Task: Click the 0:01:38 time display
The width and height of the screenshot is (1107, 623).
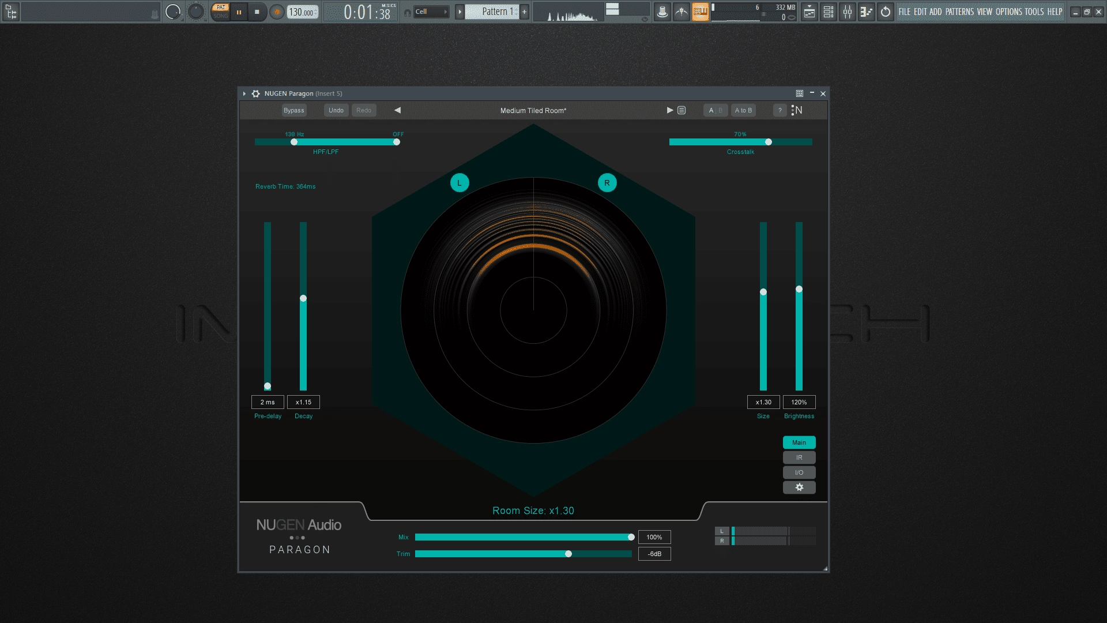Action: (x=367, y=12)
